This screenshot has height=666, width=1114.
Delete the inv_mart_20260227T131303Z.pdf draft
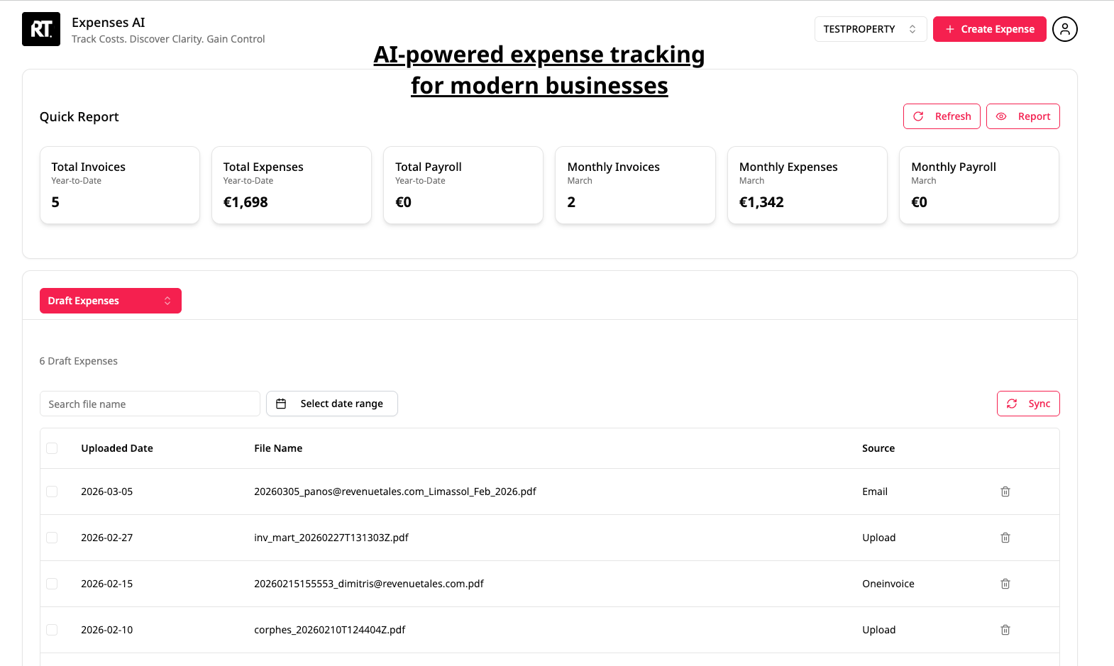pos(1005,537)
